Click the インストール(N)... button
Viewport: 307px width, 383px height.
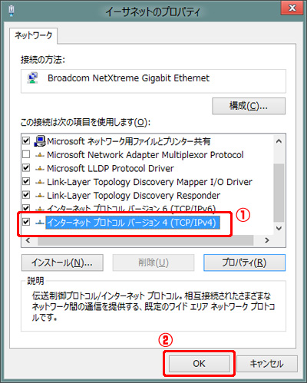click(62, 262)
